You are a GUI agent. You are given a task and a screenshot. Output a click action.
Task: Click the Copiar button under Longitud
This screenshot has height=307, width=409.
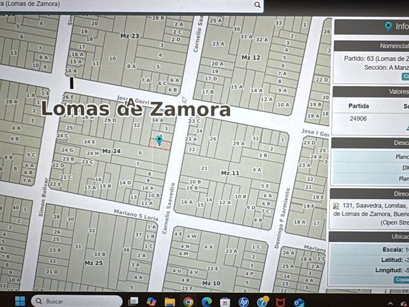401,280
